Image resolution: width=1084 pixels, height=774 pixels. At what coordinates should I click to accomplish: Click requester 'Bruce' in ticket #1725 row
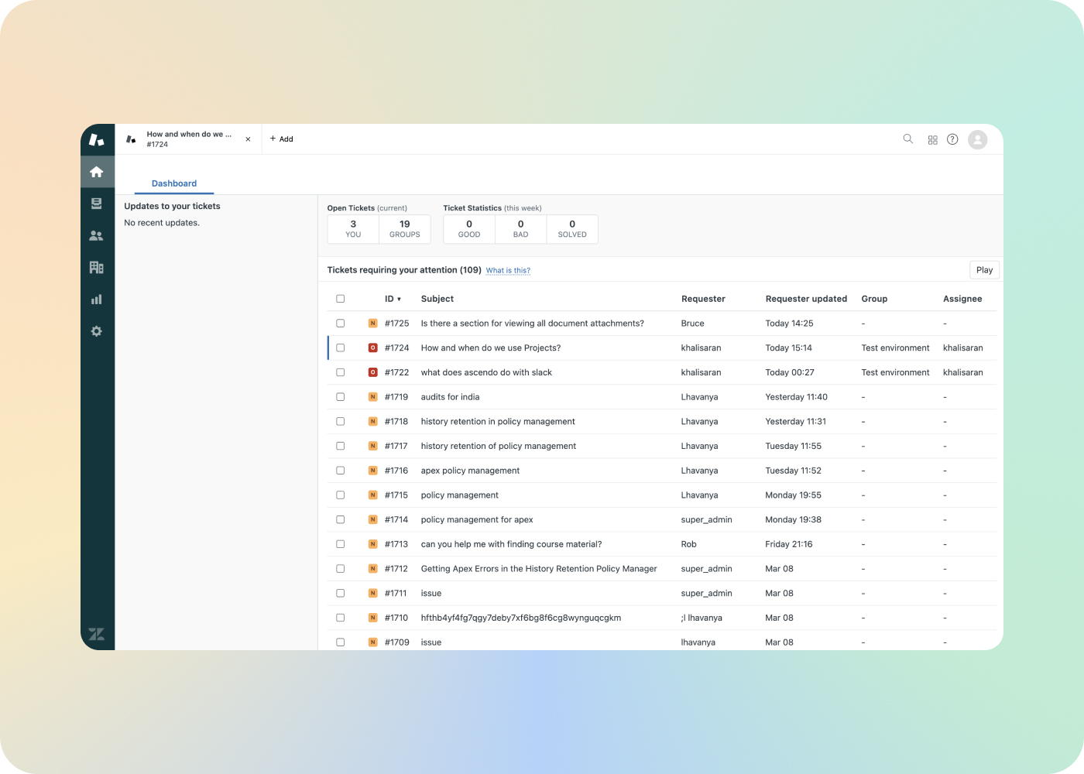(693, 324)
